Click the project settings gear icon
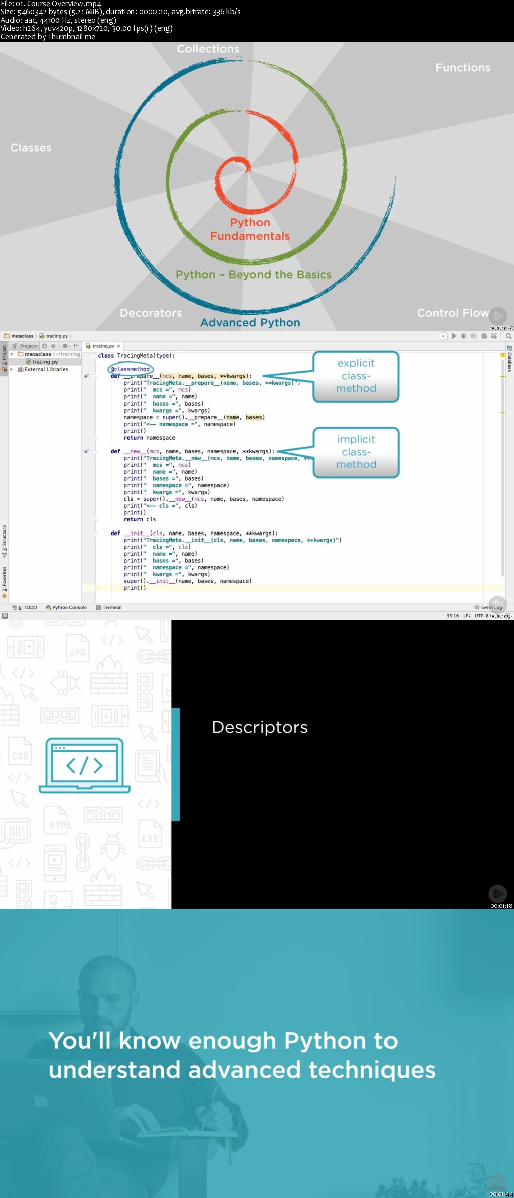Screen dimensions: 514x1198 pyautogui.click(x=65, y=346)
